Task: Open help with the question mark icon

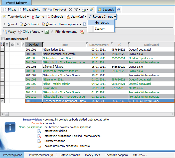Action: click(118, 10)
